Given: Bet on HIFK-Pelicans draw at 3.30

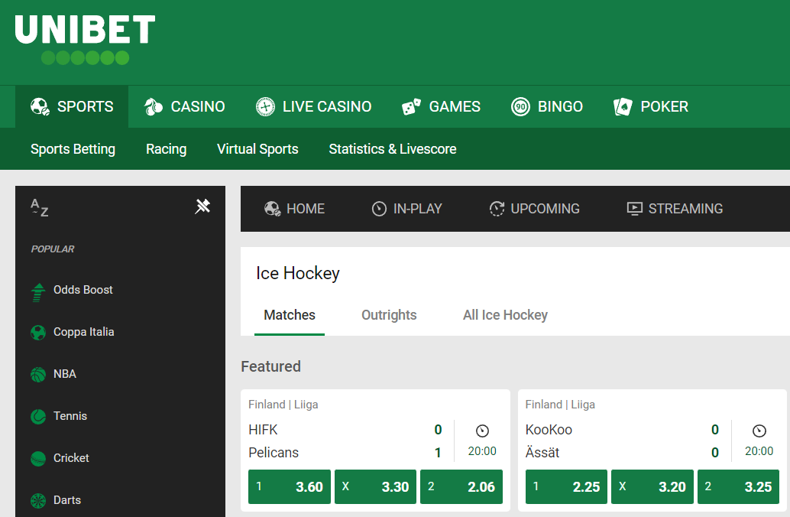Looking at the screenshot, I should [375, 486].
